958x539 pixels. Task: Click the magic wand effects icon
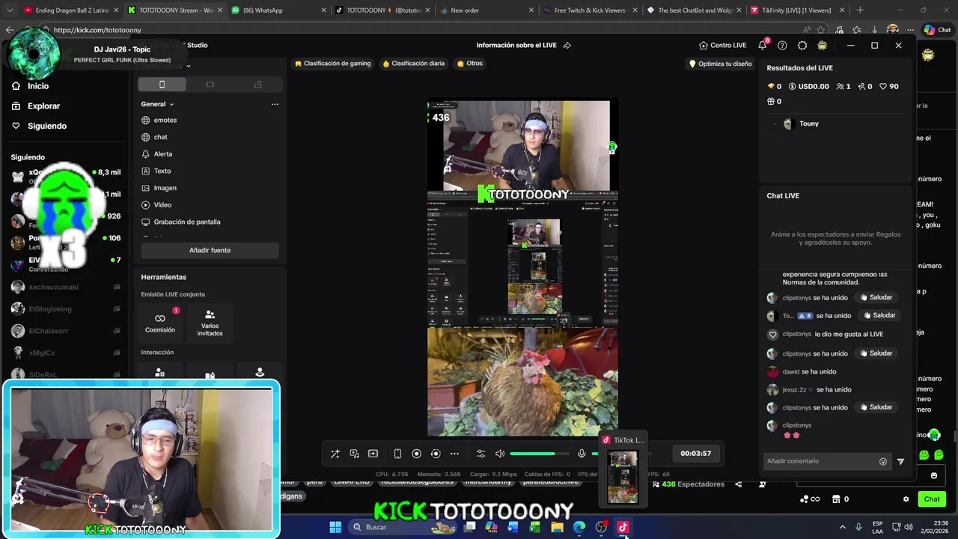(335, 454)
